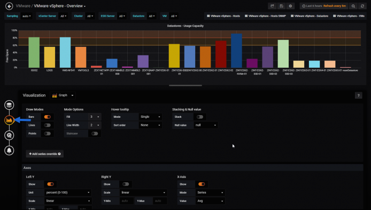The height and width of the screenshot is (210, 371).
Task: Disable the Bars draw mode toggle
Action: pos(48,117)
